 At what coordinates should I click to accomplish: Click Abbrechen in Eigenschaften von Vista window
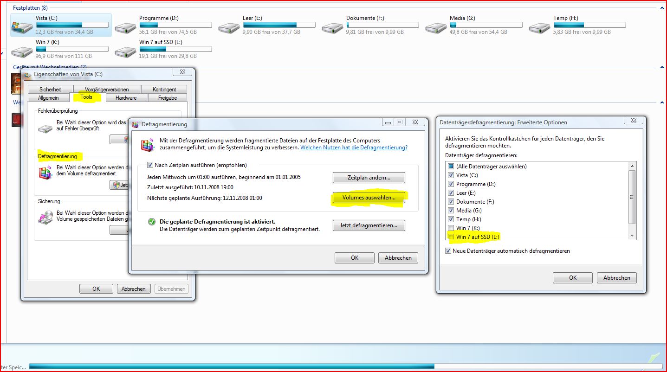click(x=134, y=289)
